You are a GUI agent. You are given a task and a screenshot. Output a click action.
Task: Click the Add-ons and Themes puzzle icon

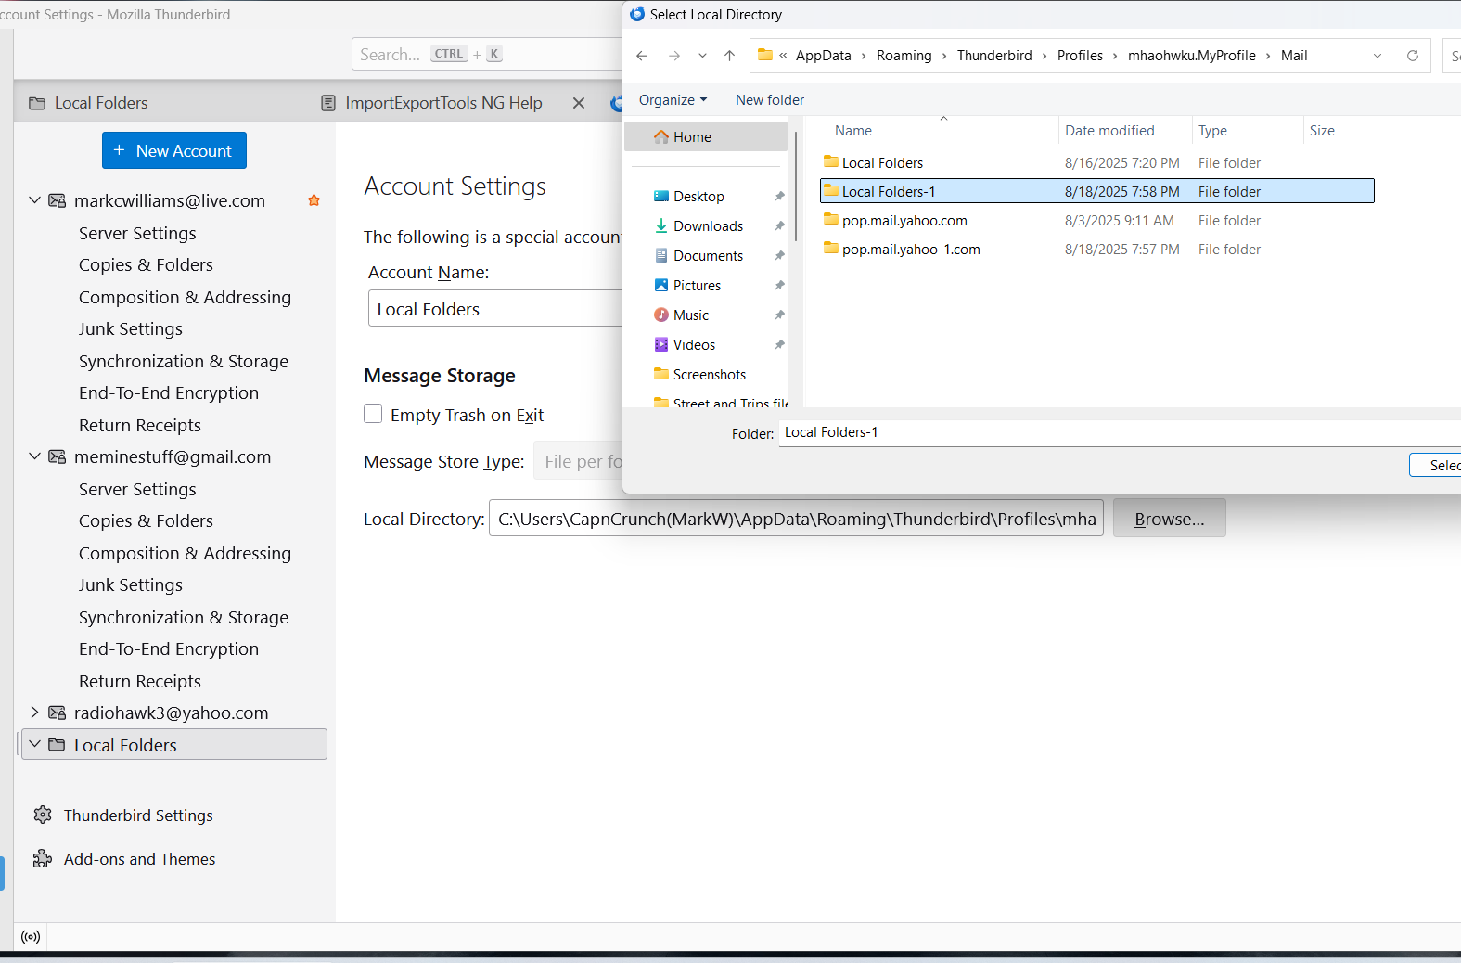coord(43,858)
